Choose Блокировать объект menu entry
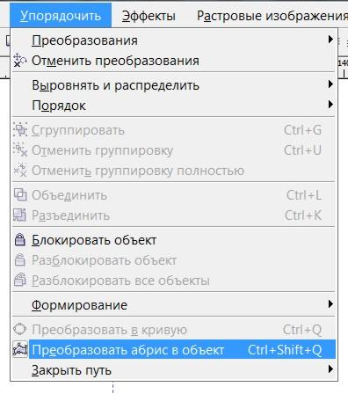Screen dimensions: 348x394 (x=174, y=240)
